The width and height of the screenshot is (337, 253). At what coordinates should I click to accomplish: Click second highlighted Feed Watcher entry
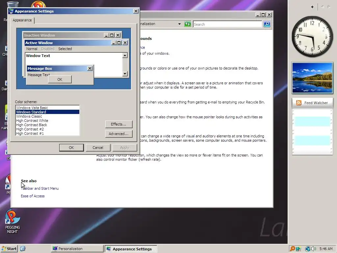click(312, 140)
